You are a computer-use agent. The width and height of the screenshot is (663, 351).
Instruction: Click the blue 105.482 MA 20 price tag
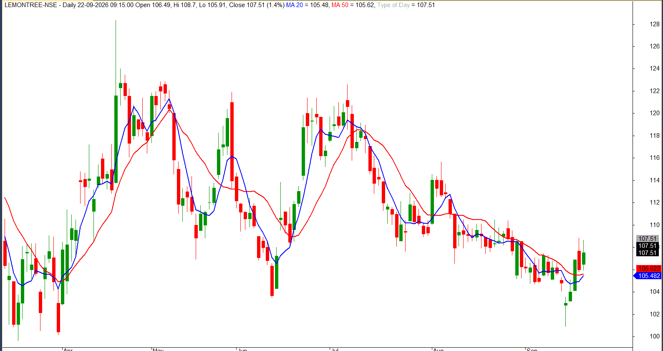click(x=648, y=276)
